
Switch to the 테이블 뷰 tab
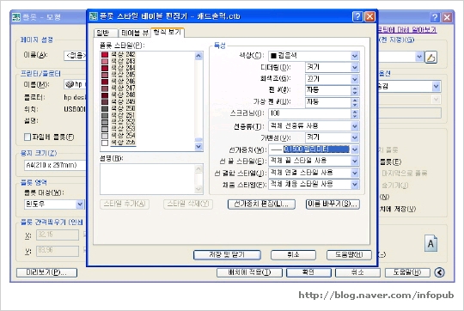[x=134, y=33]
